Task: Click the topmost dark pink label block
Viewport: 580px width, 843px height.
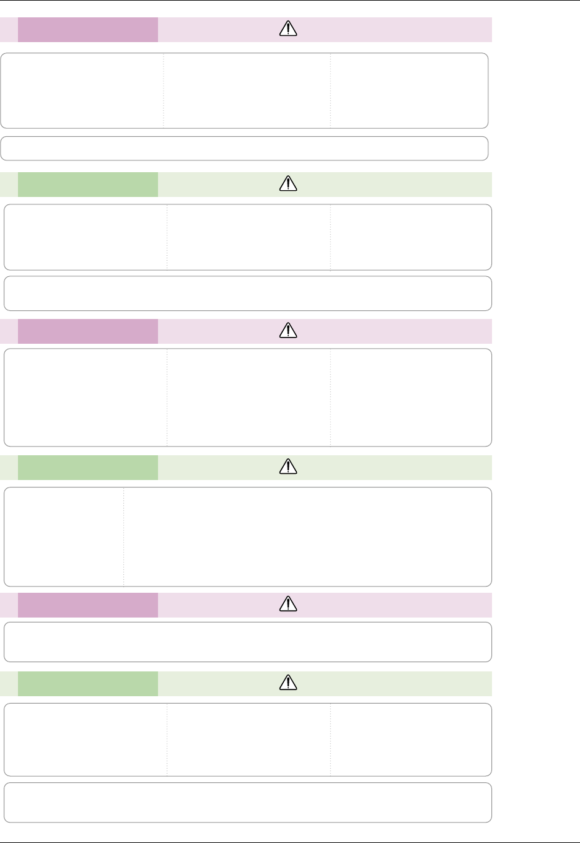Action: coord(87,30)
